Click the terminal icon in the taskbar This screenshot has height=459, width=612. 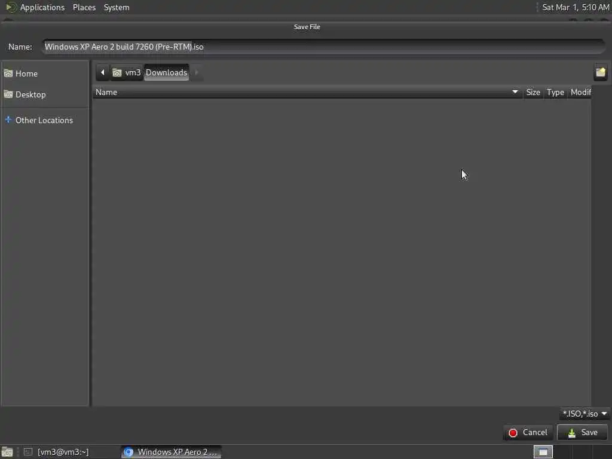point(28,452)
